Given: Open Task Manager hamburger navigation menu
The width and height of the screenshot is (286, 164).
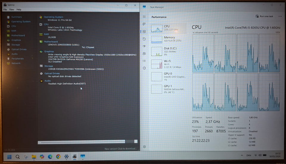Looking at the screenshot, I should point(144,17).
